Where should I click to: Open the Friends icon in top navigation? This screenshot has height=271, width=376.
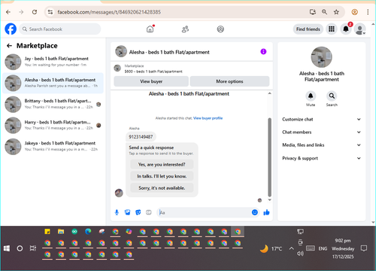click(x=185, y=29)
